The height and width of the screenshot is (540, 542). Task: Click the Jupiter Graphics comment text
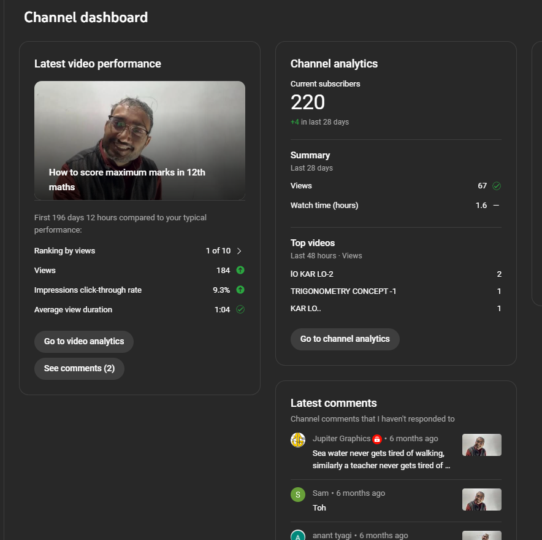point(381,460)
